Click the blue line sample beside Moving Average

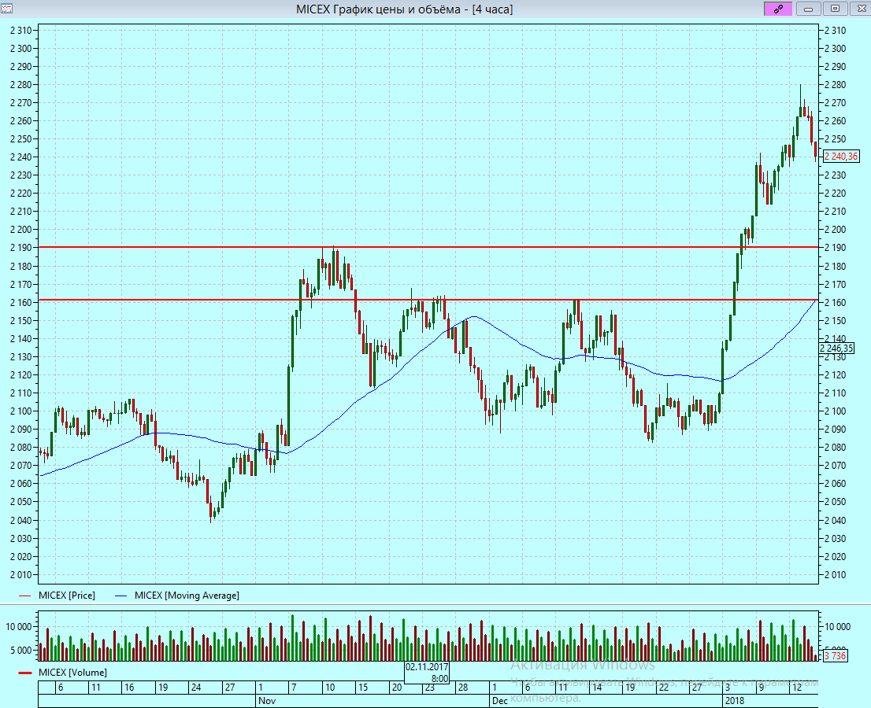point(121,596)
